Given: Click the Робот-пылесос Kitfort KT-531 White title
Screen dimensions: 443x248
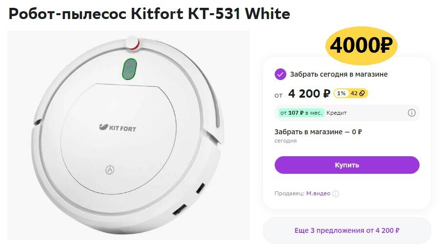Looking at the screenshot, I should pos(149,14).
